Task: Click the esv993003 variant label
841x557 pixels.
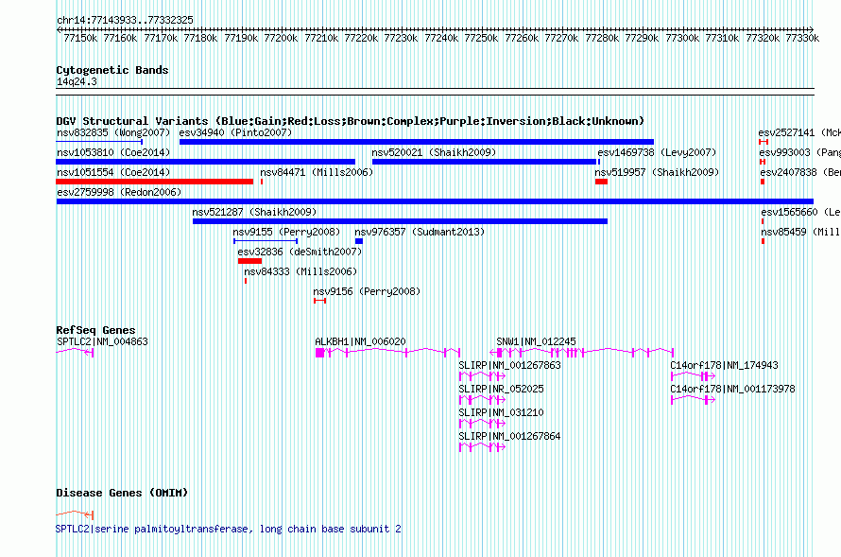Action: pyautogui.click(x=799, y=152)
